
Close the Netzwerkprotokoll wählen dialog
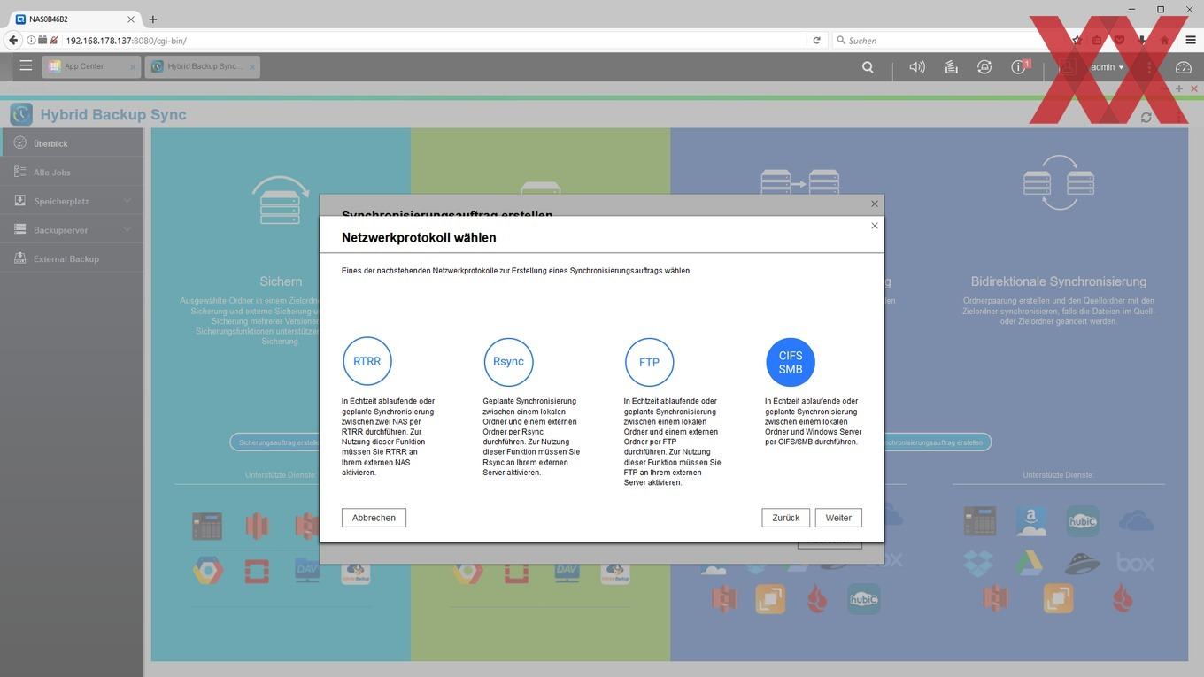click(x=875, y=226)
